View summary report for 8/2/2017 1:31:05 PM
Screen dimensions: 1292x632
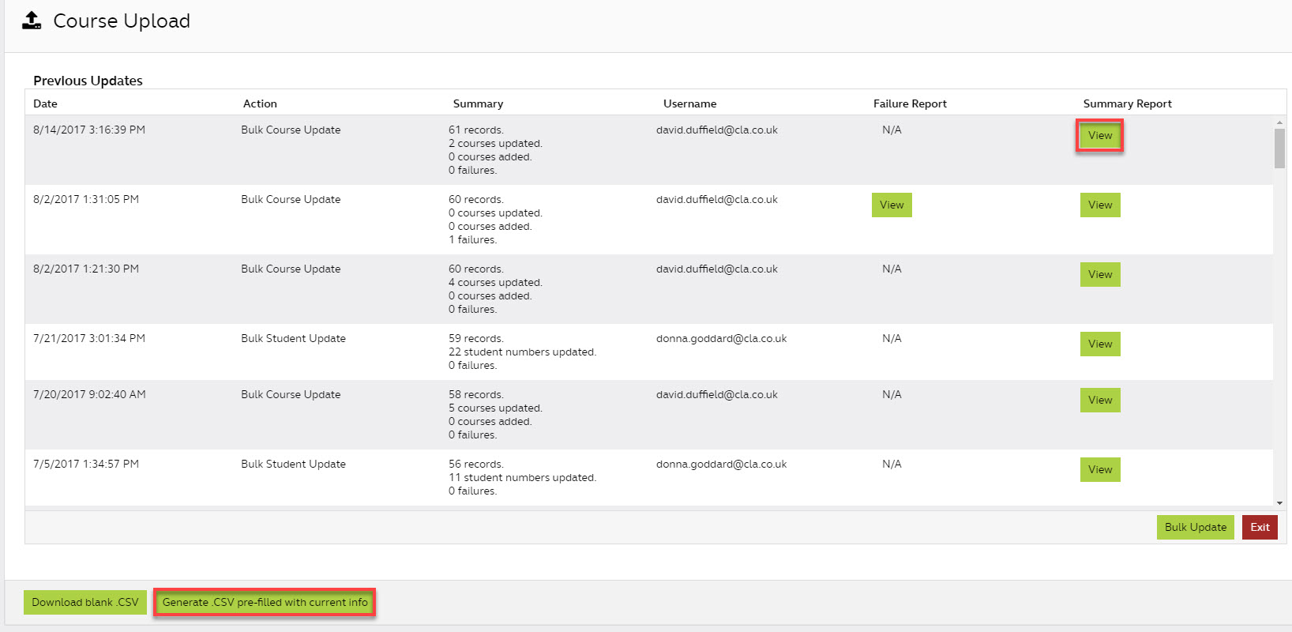(x=1099, y=205)
